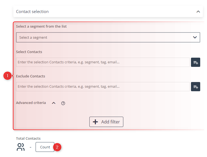207x157 pixels.
Task: Click the dash placeholder next to Count
Action: [30, 147]
